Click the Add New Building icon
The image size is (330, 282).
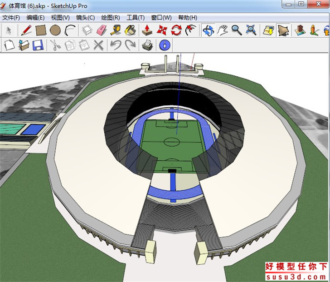tap(300, 30)
